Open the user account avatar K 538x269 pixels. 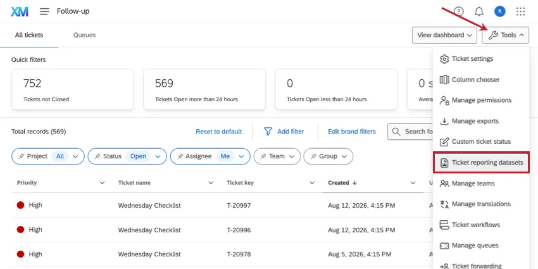pos(499,11)
